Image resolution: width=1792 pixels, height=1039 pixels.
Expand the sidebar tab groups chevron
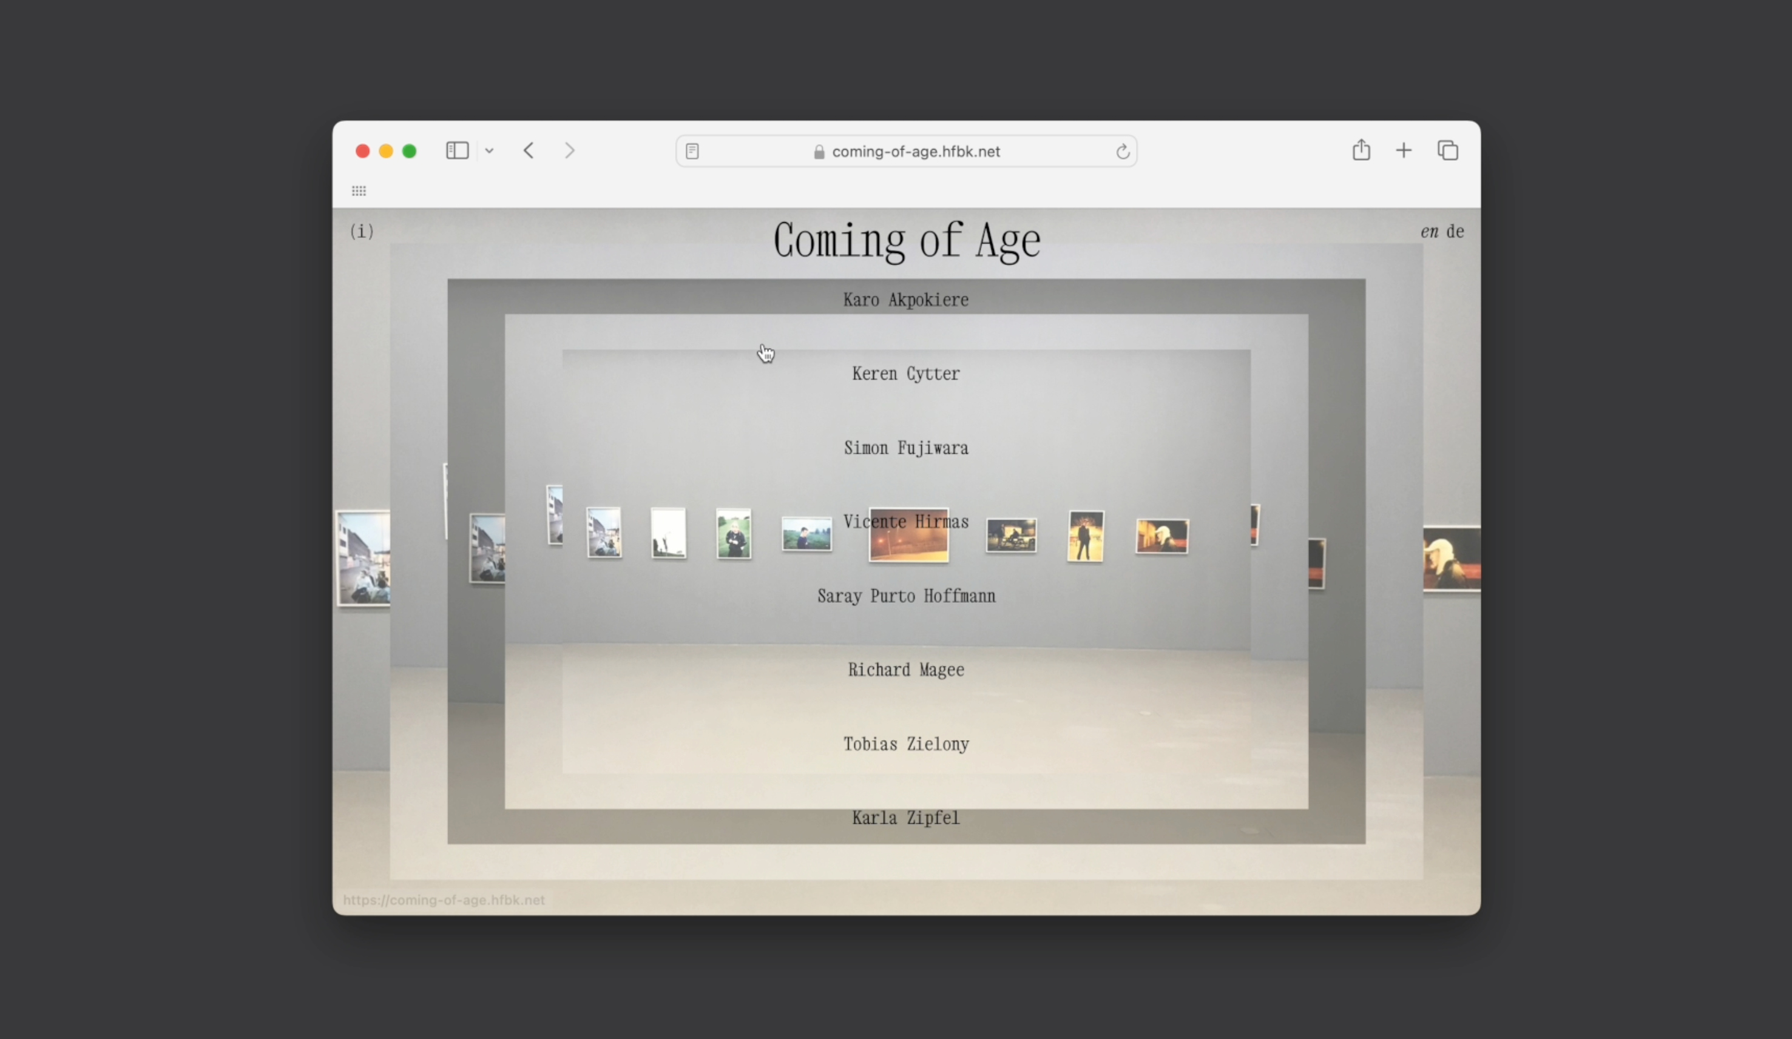tap(489, 150)
